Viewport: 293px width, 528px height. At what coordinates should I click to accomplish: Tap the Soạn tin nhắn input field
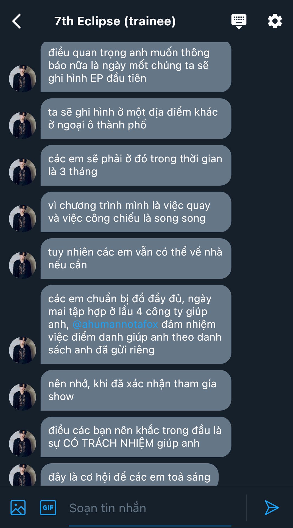point(150,508)
